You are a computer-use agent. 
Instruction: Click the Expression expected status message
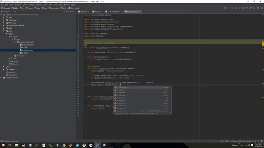[x=11, y=141]
